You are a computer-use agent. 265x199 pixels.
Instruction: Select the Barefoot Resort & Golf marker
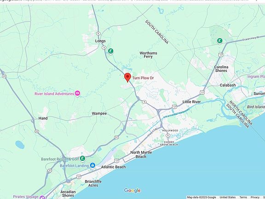click(x=82, y=158)
